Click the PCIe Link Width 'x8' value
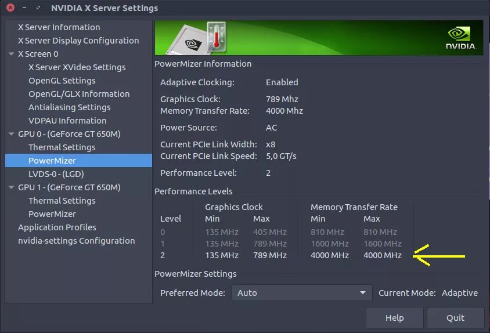This screenshot has height=333, width=490. point(271,144)
